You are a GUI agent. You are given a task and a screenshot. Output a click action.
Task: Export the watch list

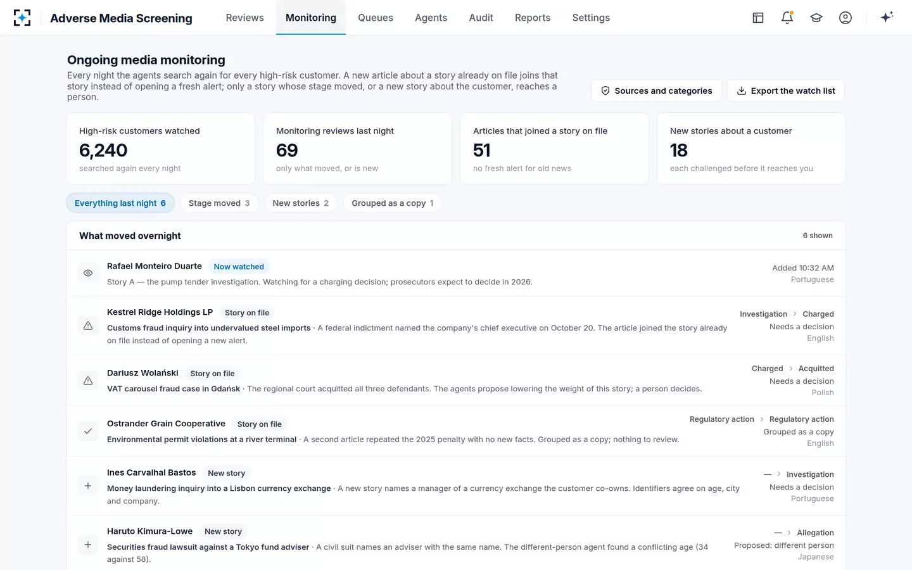(786, 91)
